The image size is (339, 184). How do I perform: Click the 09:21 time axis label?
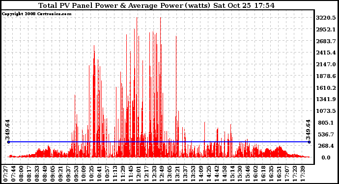tap(60, 174)
